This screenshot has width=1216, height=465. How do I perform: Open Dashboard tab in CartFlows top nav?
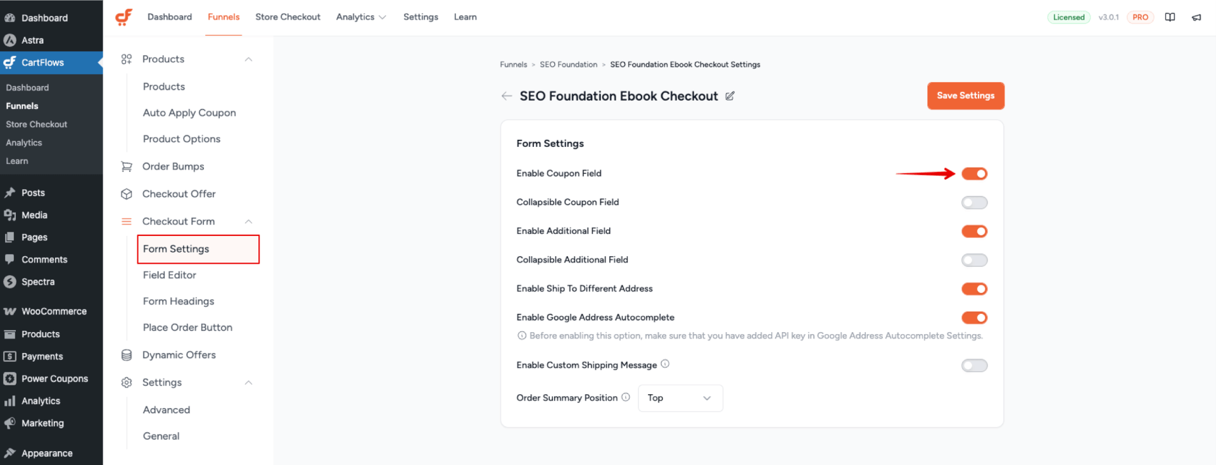click(x=170, y=17)
